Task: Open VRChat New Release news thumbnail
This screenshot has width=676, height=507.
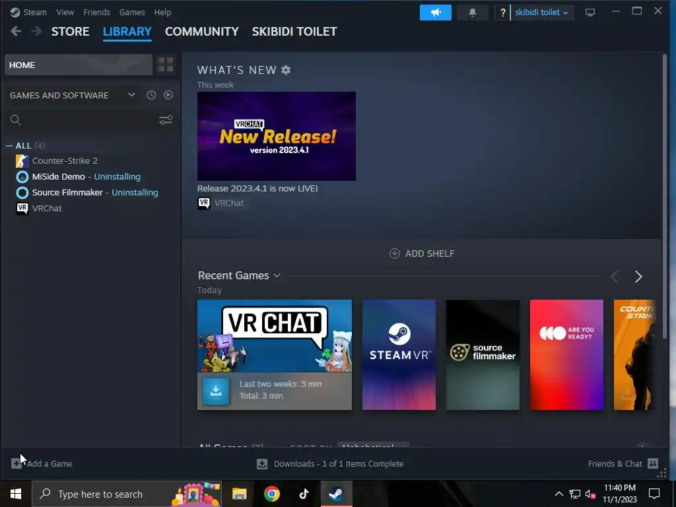Action: point(277,136)
